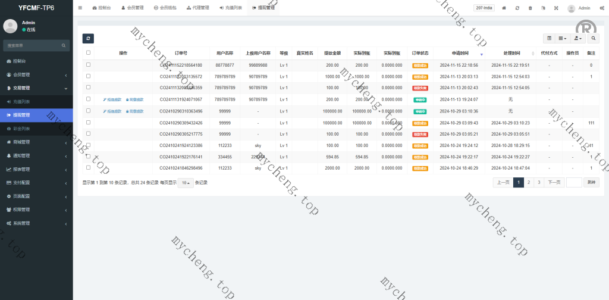Toggle fullscreen mode icon in header
The width and height of the screenshot is (609, 300).
[556, 8]
